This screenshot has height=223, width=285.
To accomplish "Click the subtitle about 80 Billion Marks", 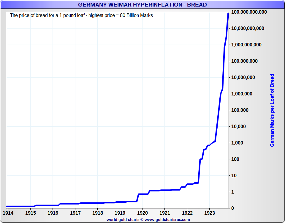I will coord(81,15).
